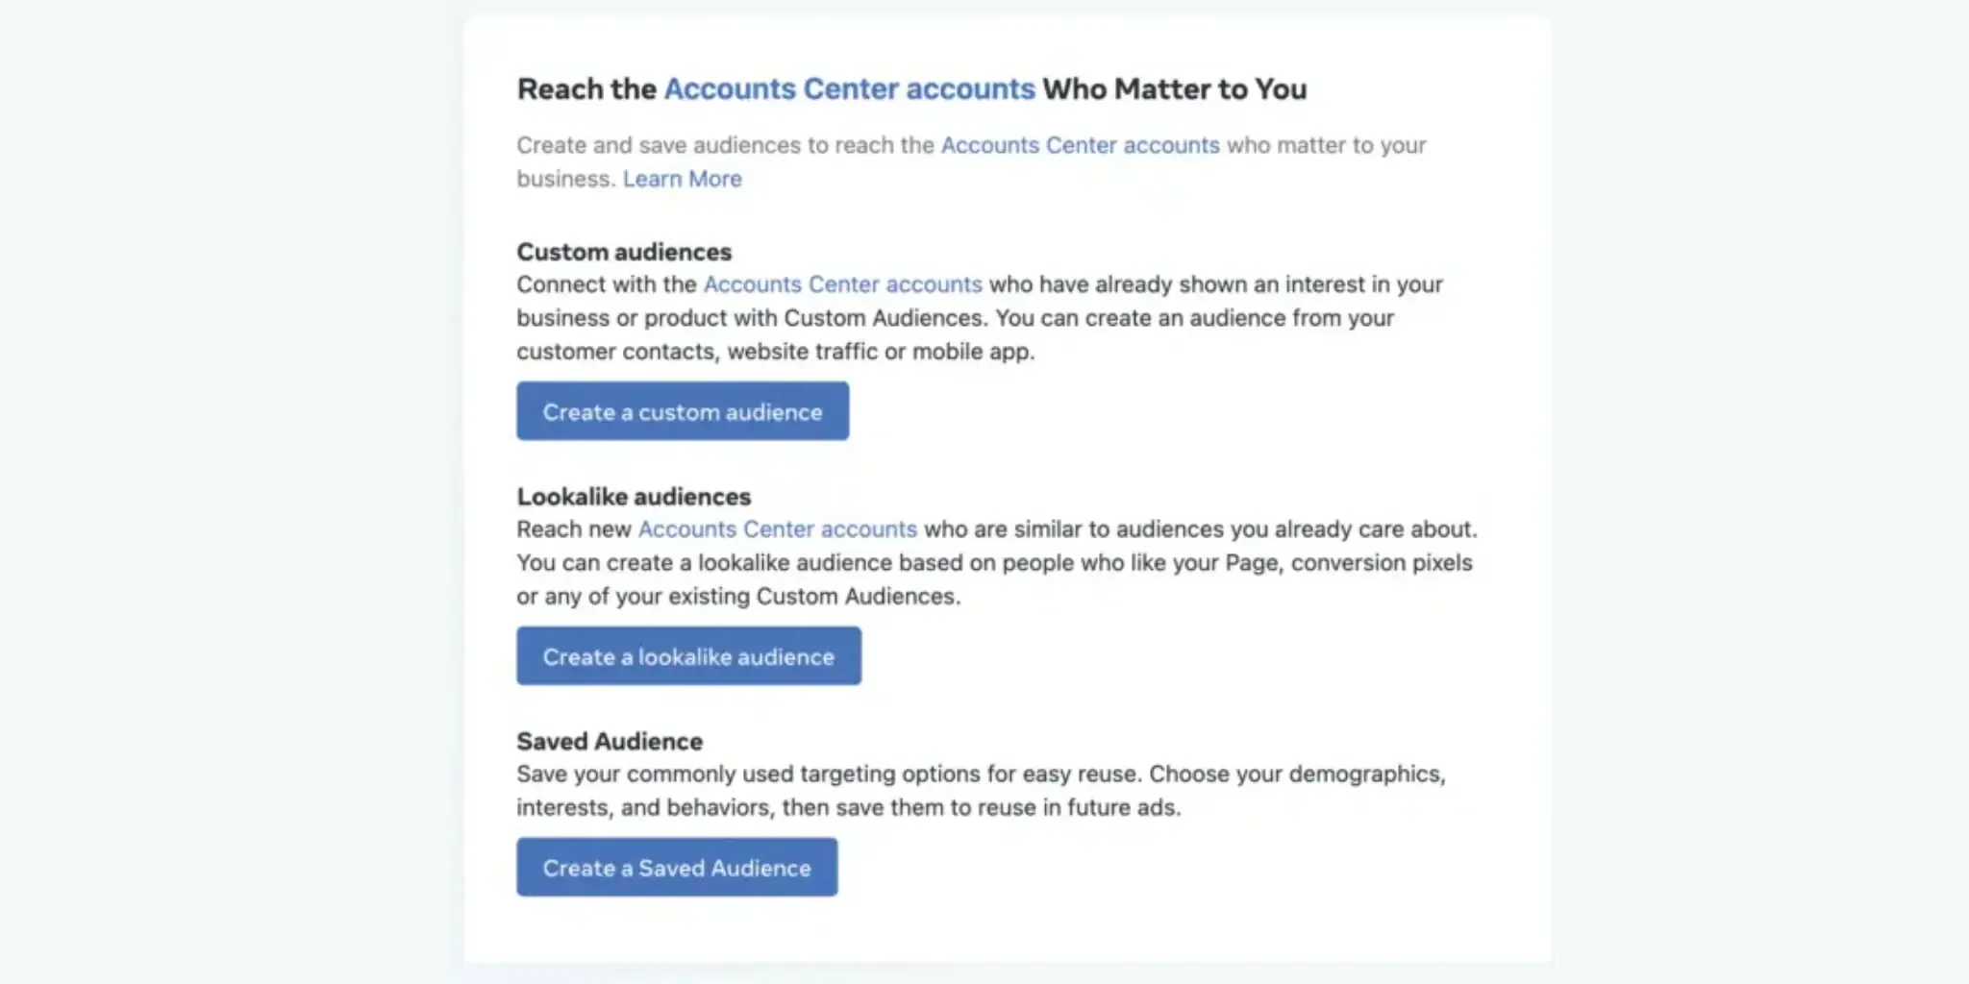Image resolution: width=1969 pixels, height=984 pixels.
Task: Select the Lookalike audiences section heading
Action: [x=634, y=497]
